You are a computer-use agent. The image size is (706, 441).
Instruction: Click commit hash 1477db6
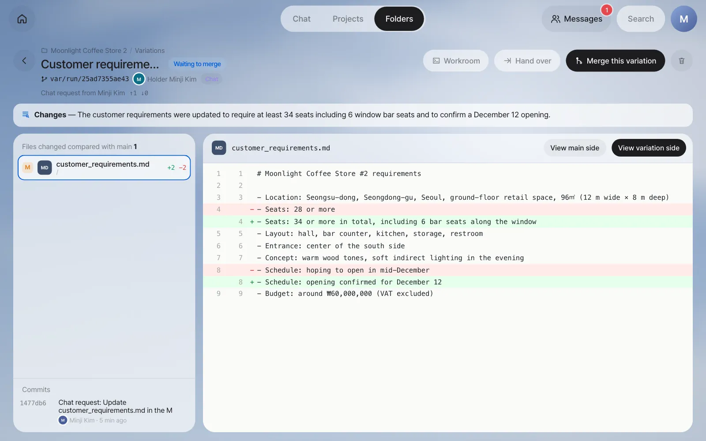(x=33, y=403)
